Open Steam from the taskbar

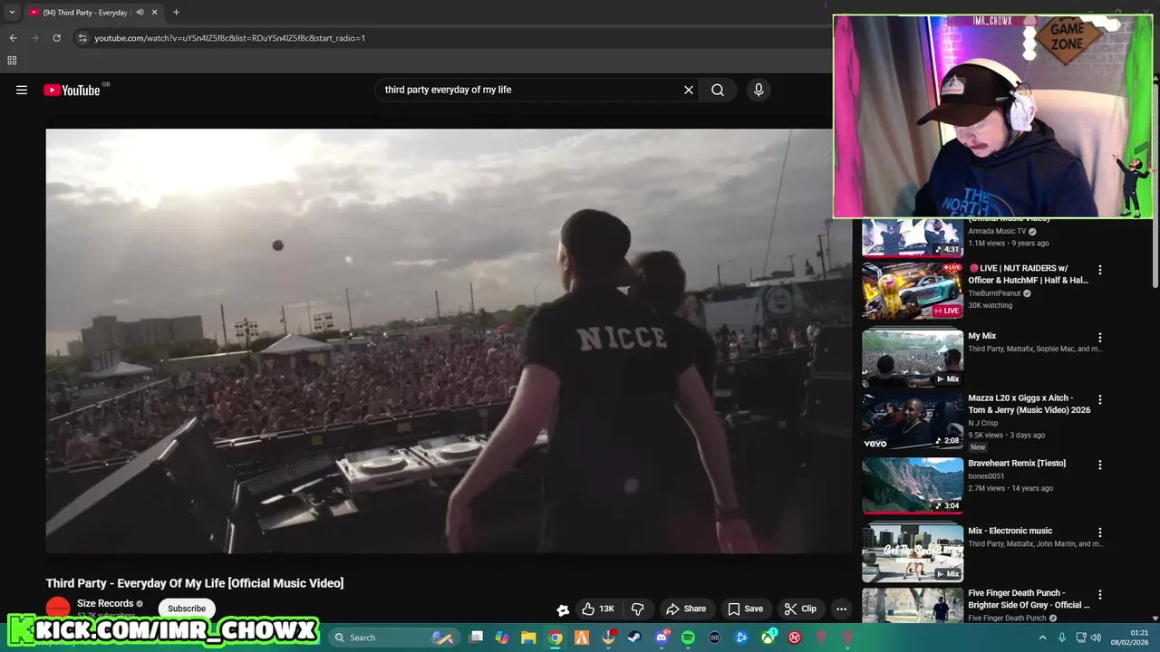click(x=634, y=638)
